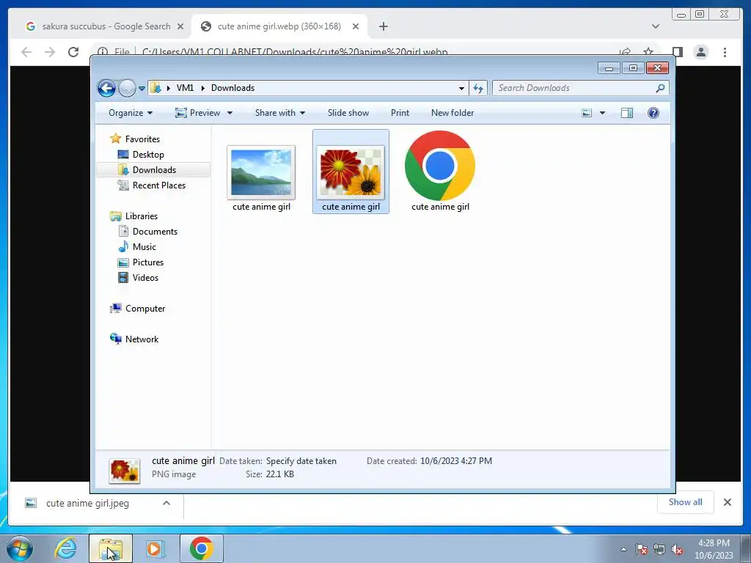Expand the view options dropdown arrow
Screen dimensions: 751x563
click(x=603, y=113)
